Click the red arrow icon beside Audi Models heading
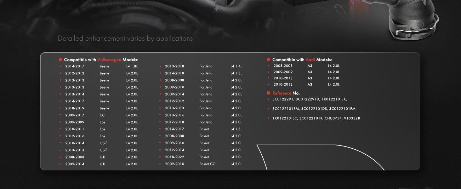461x189 pixels. click(x=269, y=60)
